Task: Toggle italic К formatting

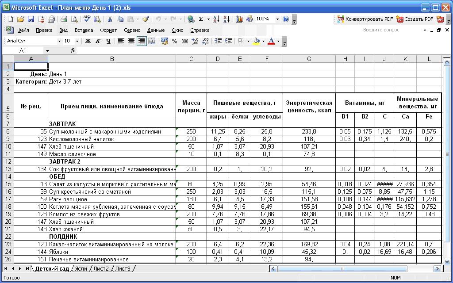Action: [98, 41]
